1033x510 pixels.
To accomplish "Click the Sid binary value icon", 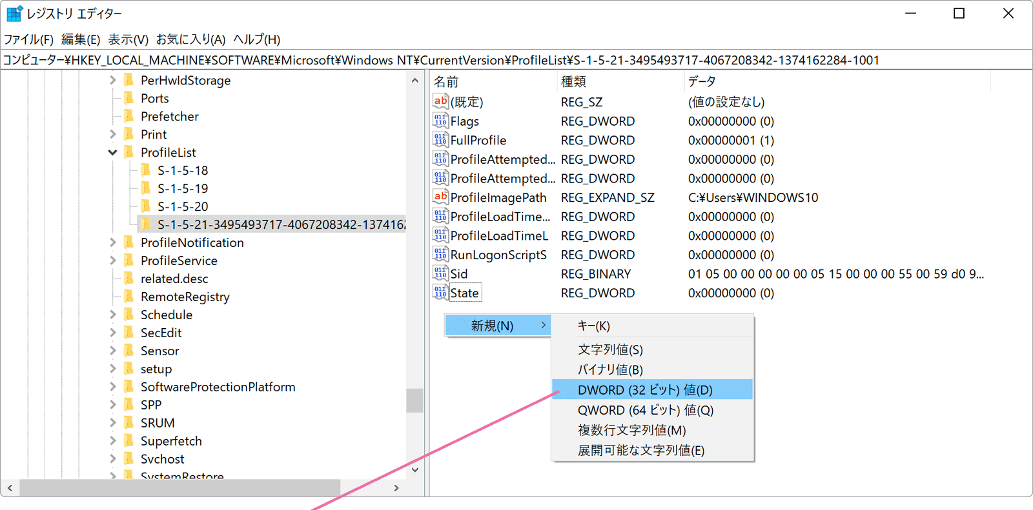I will 440,273.
